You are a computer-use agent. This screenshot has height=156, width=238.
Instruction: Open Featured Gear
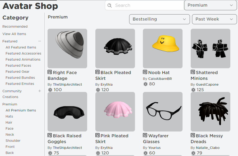[x=17, y=72]
